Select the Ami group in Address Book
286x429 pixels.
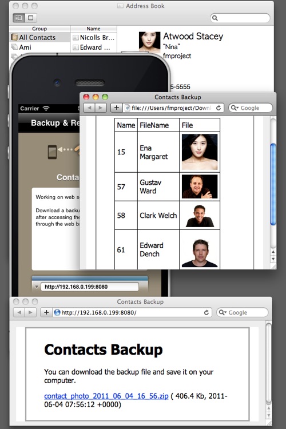pos(40,47)
